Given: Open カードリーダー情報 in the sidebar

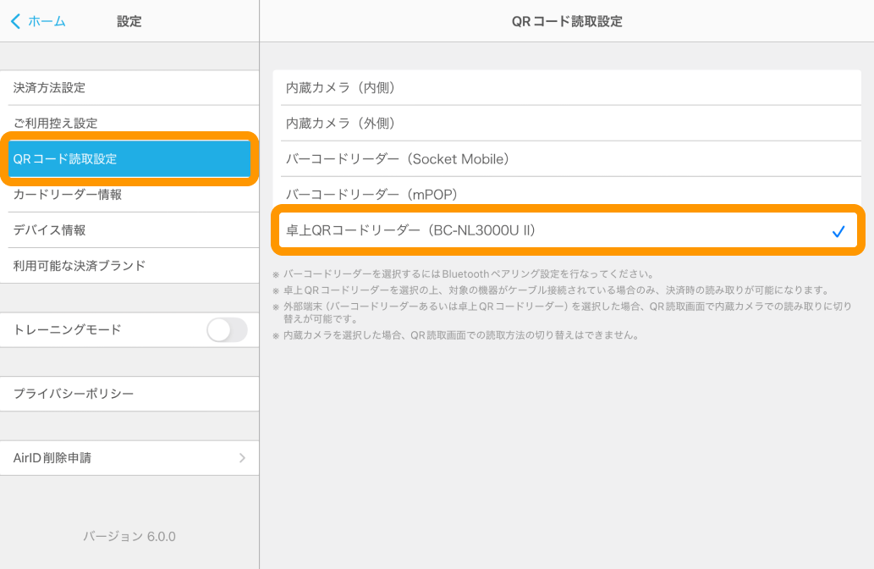Looking at the screenshot, I should coord(68,195).
